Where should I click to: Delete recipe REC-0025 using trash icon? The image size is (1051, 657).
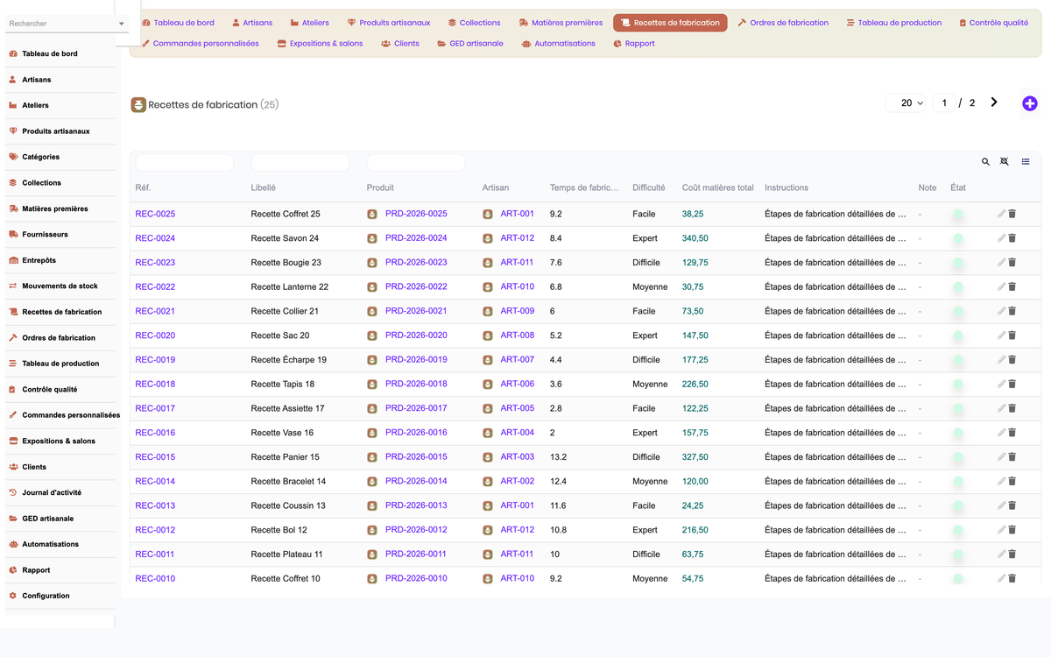[1012, 214]
